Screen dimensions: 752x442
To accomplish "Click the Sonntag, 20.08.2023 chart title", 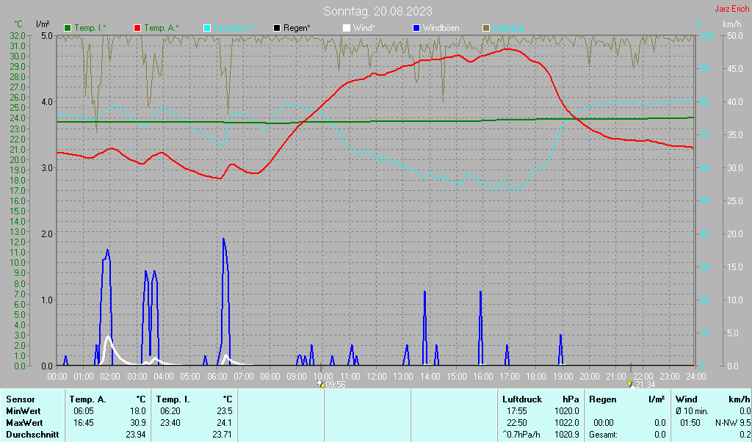I will [377, 11].
